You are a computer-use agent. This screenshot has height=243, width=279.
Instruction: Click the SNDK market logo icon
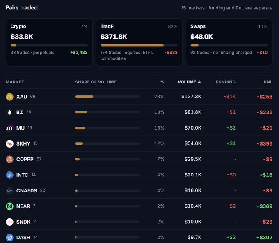tap(9, 222)
